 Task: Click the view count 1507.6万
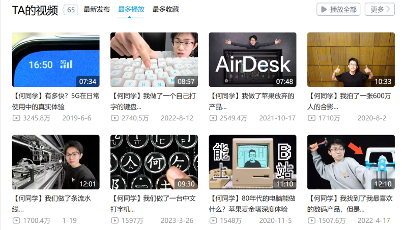pyautogui.click(x=332, y=220)
